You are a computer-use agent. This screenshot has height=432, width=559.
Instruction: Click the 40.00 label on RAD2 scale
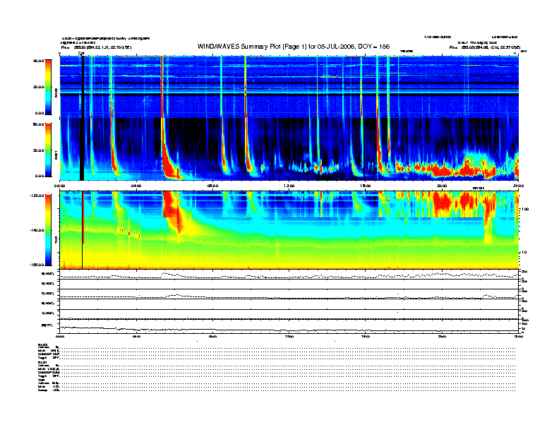tap(38, 61)
